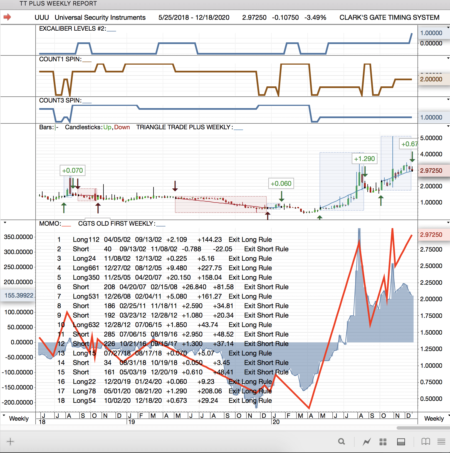This screenshot has height=453, width=450.
Task: Expand the EXCALIBER LEVELS pane scale menu
Action: tap(448, 28)
